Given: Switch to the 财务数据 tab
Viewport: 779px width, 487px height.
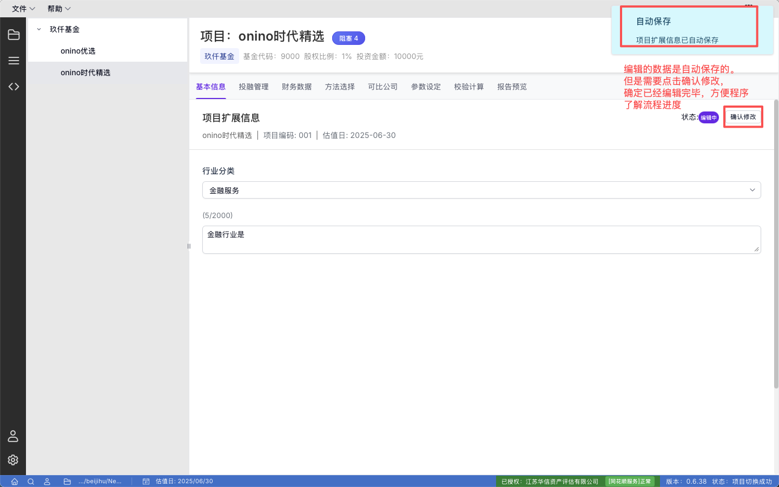Looking at the screenshot, I should pyautogui.click(x=296, y=87).
